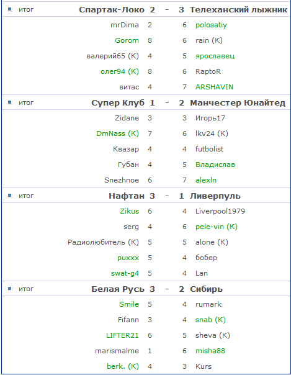Select team name Сибирь header
The image size is (291, 375).
206,289
